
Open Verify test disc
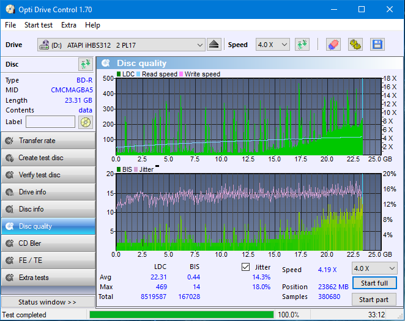[48, 175]
